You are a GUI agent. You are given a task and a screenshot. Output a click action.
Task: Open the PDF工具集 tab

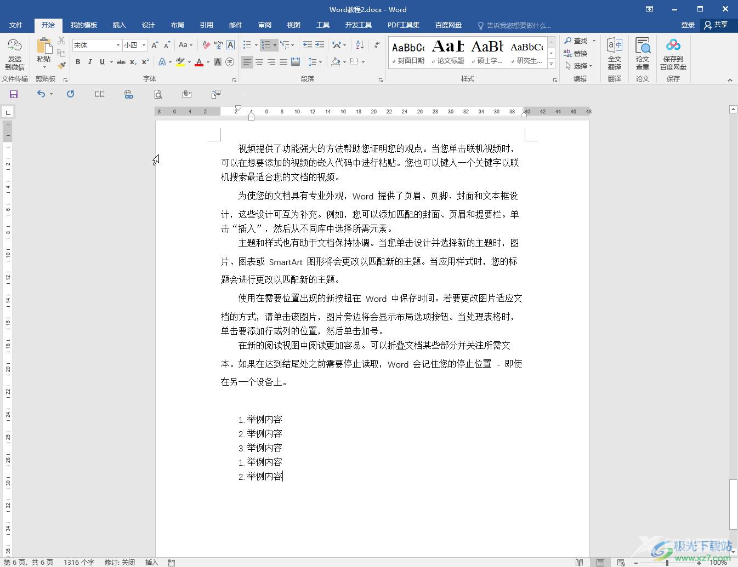[x=403, y=25]
